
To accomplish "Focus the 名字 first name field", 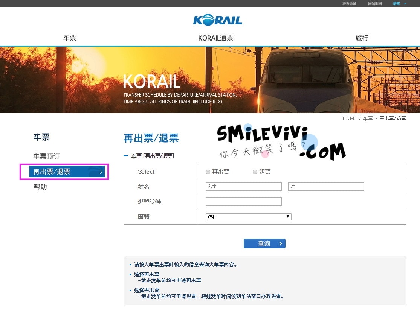I will coord(243,187).
